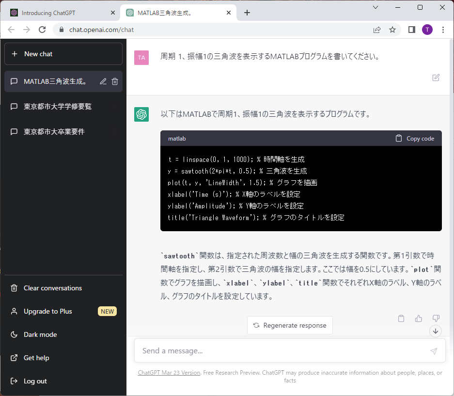Close the MATLAB三角波生成 browser tab
Image resolution: width=454 pixels, height=396 pixels.
pyautogui.click(x=229, y=13)
